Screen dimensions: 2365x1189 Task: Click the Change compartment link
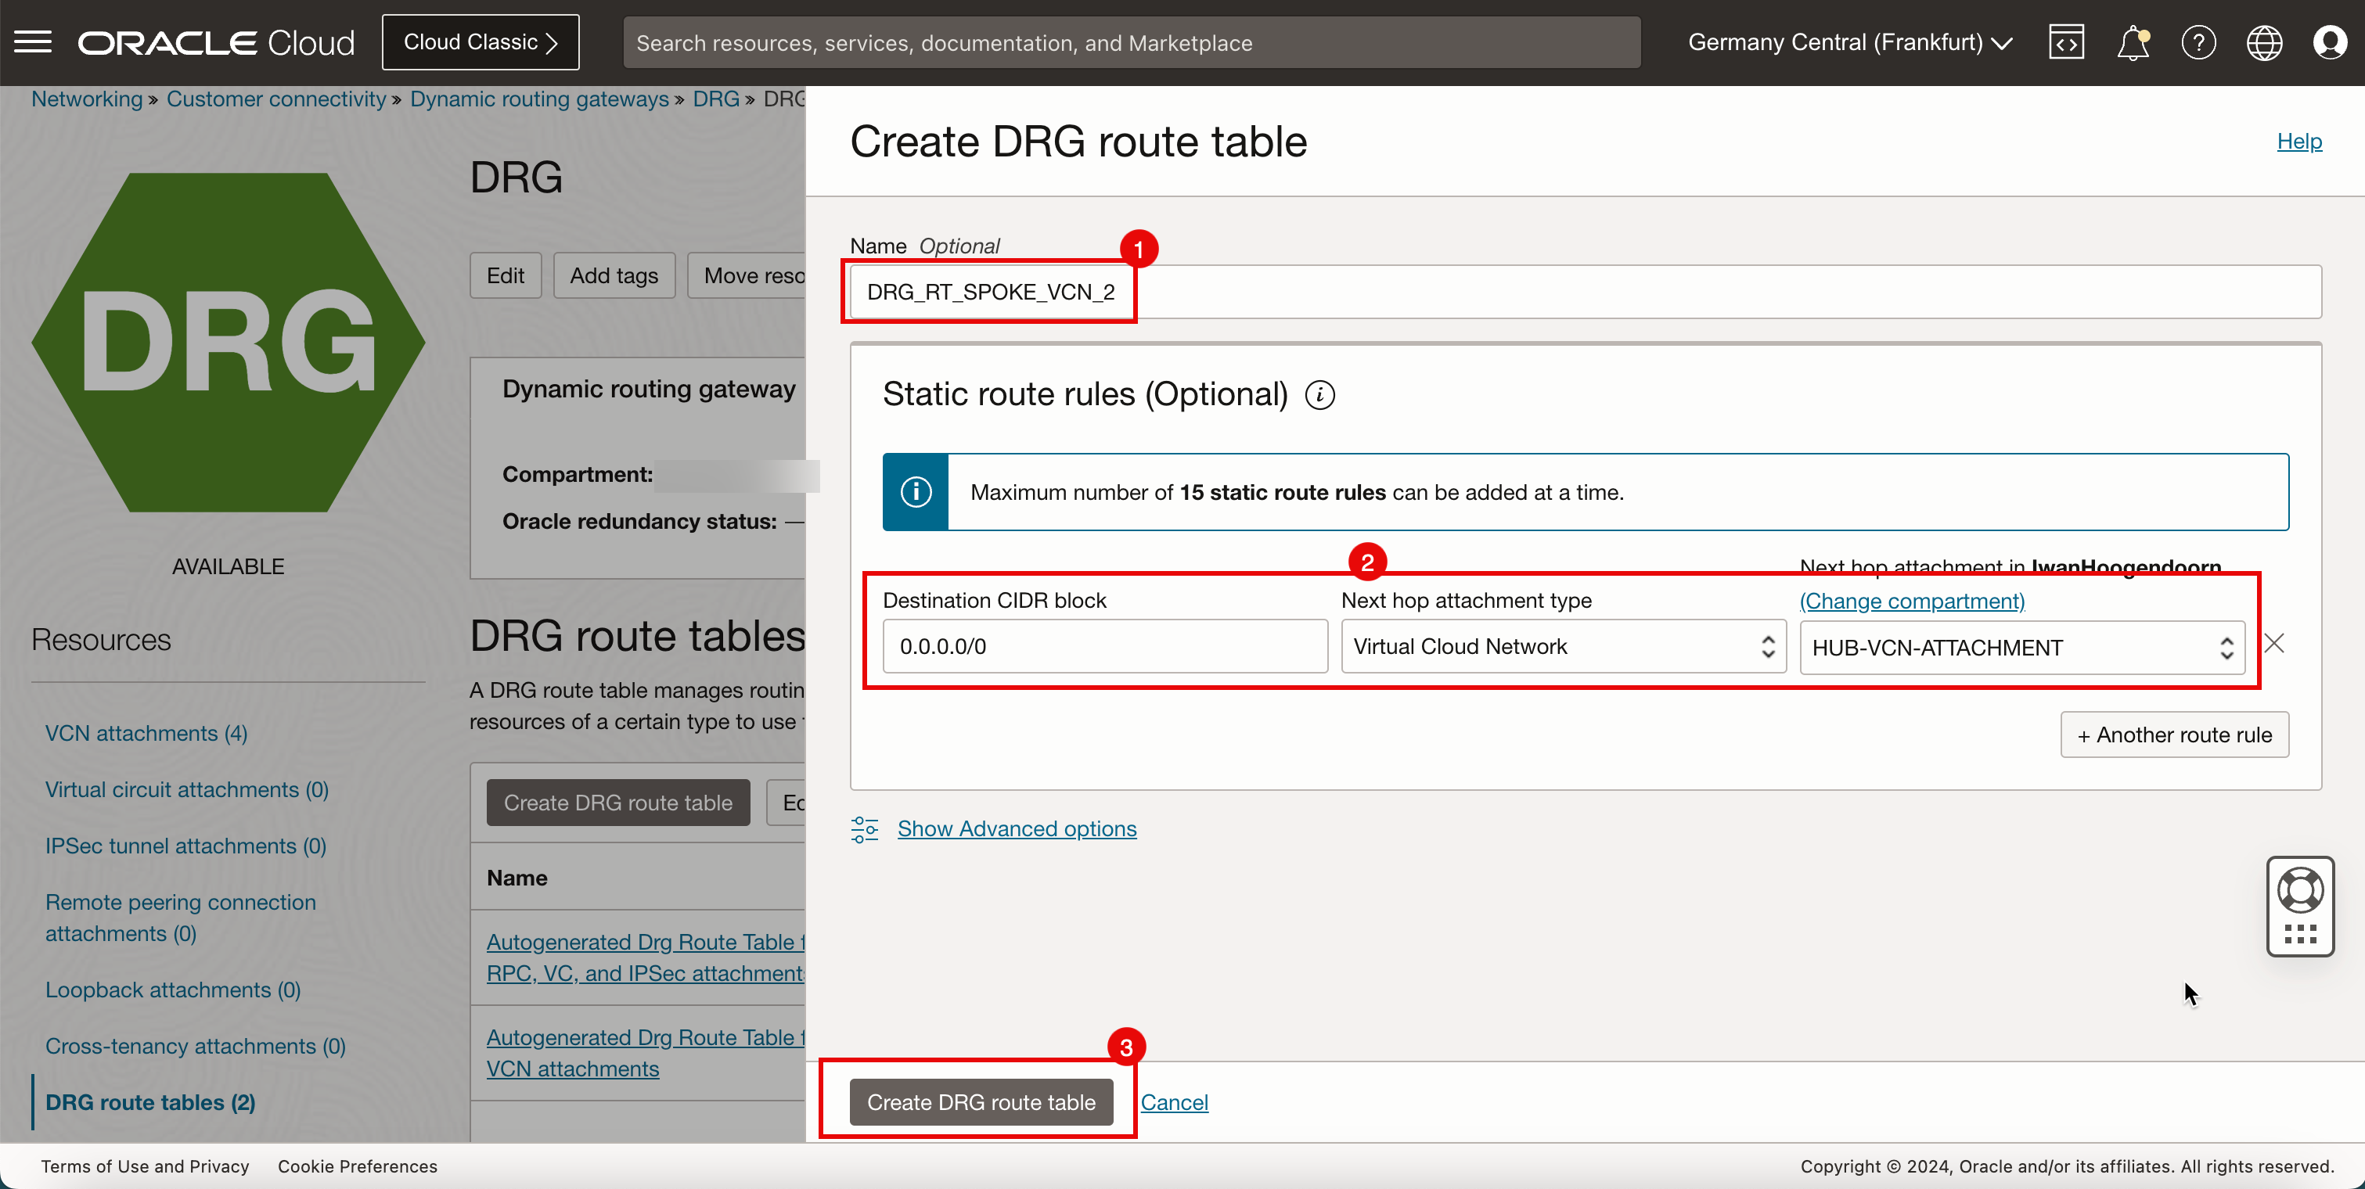1913,599
